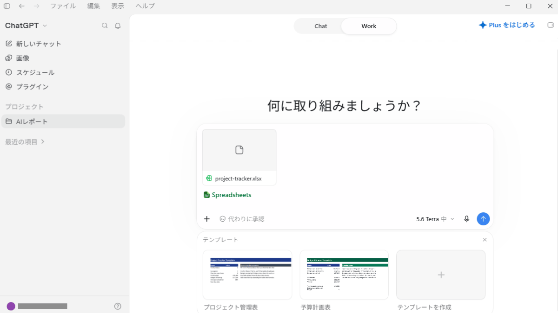Image resolution: width=558 pixels, height=313 pixels.
Task: Switch to the Work tab
Action: click(x=369, y=26)
